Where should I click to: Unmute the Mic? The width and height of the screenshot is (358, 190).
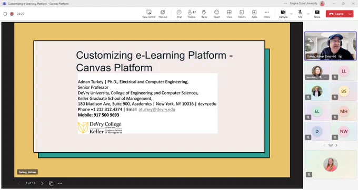coord(300,14)
